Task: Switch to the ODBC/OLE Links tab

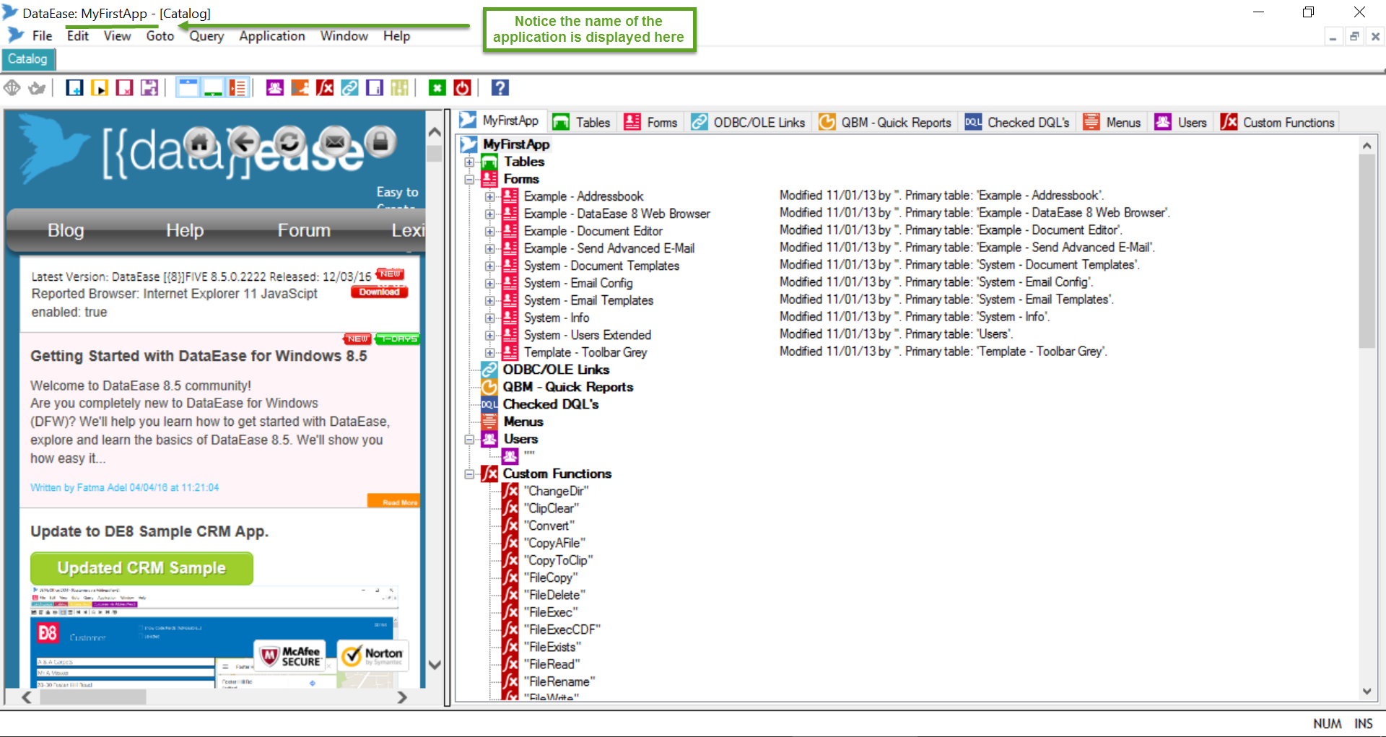Action: (x=749, y=122)
